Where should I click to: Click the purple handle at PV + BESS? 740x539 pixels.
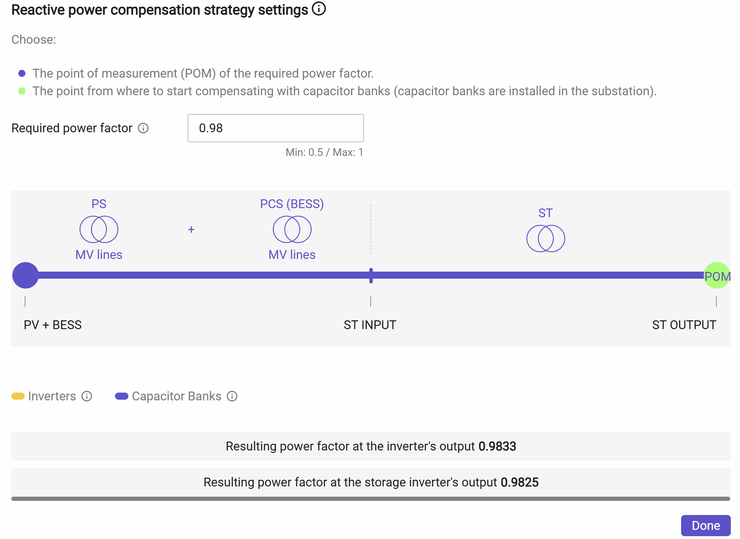pos(25,275)
